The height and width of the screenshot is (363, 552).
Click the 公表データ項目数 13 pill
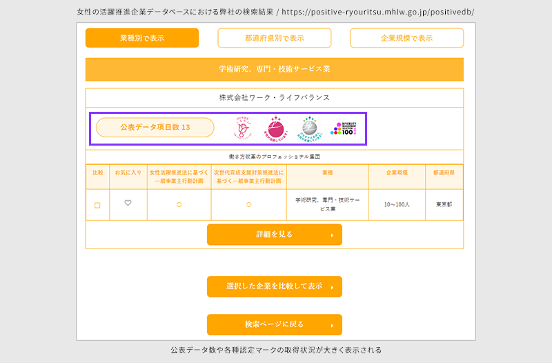(x=155, y=128)
